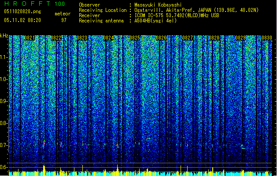
Task: Click the date stamp 05.11.02 08:20
Action: point(22,20)
